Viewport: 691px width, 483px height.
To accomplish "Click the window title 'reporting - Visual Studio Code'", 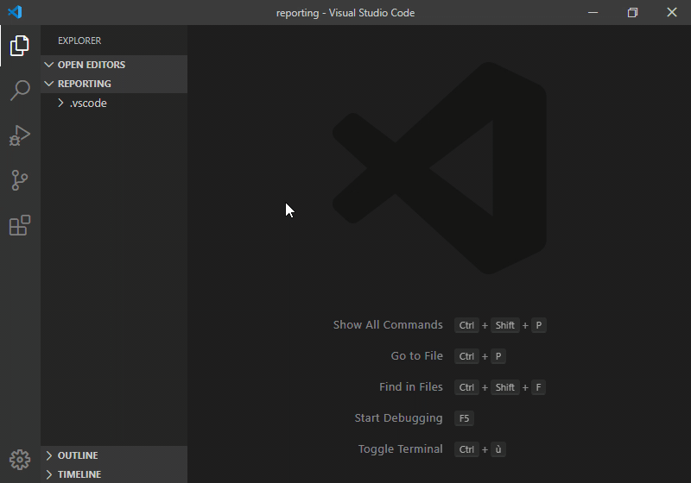I will pyautogui.click(x=345, y=13).
